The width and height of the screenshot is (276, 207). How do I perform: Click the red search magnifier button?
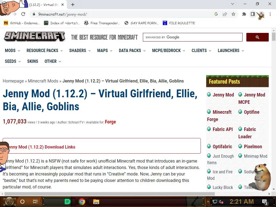(257, 37)
